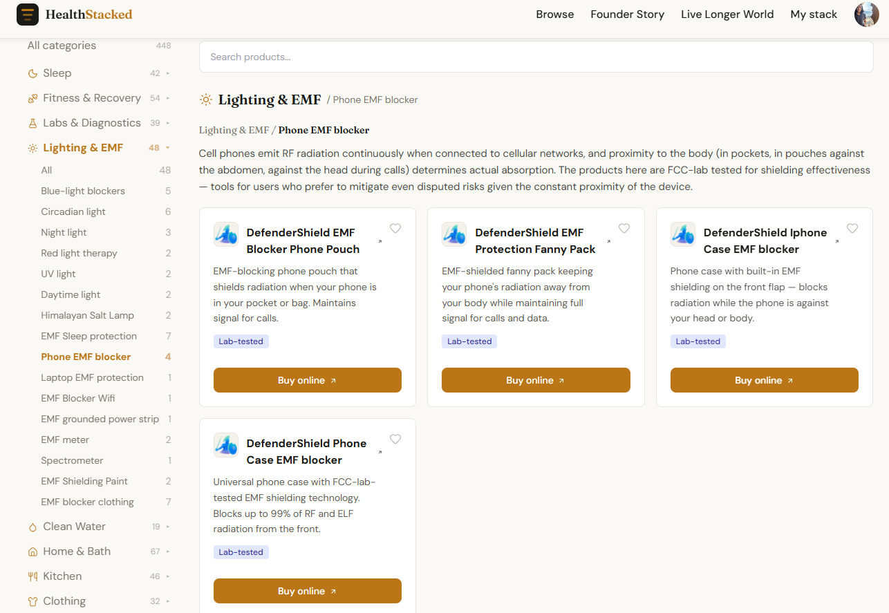889x613 pixels.
Task: Click the Lab-tested tag on the Fanny Pack card
Action: point(469,341)
